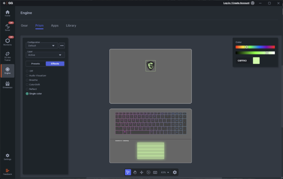
Task: Go to the Giveaways page
Action: click(x=7, y=85)
